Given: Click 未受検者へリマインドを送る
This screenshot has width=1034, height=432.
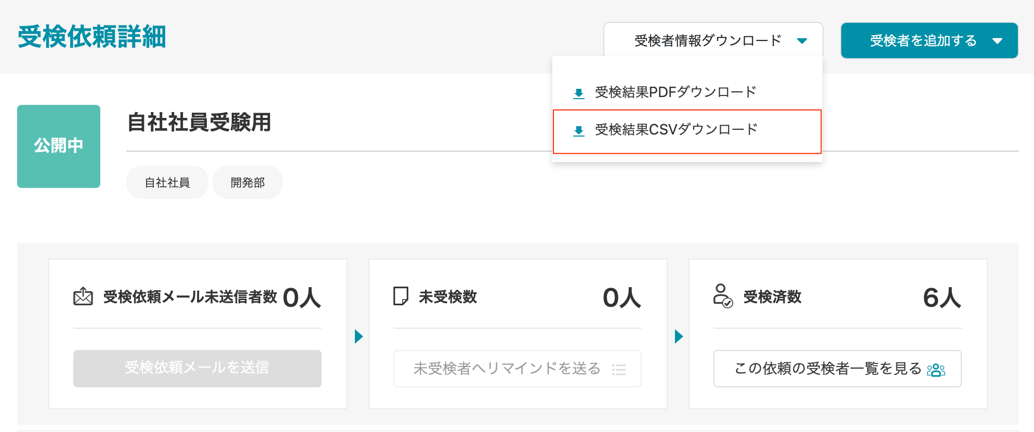Looking at the screenshot, I should click(x=517, y=369).
